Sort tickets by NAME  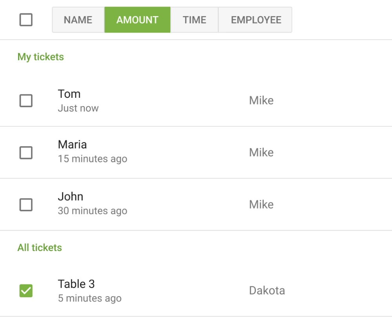[78, 20]
